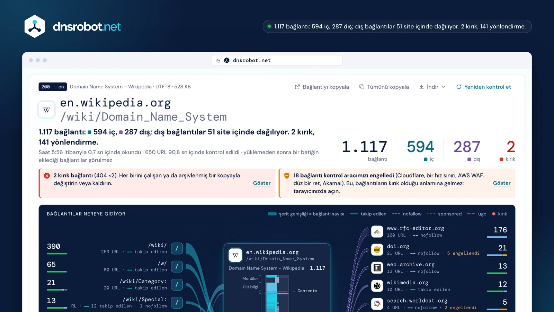
Task: Click the doi.org yellow site icon
Action: (377, 250)
